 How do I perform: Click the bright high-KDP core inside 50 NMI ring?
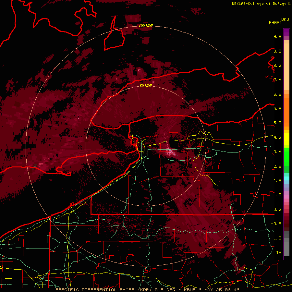170,151
